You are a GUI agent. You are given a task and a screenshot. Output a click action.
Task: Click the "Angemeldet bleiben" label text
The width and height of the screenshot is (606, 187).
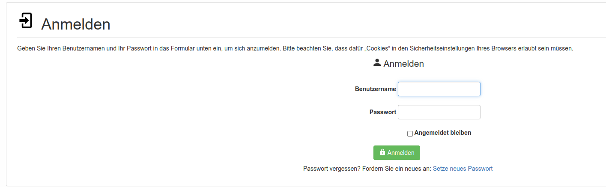[x=442, y=133]
